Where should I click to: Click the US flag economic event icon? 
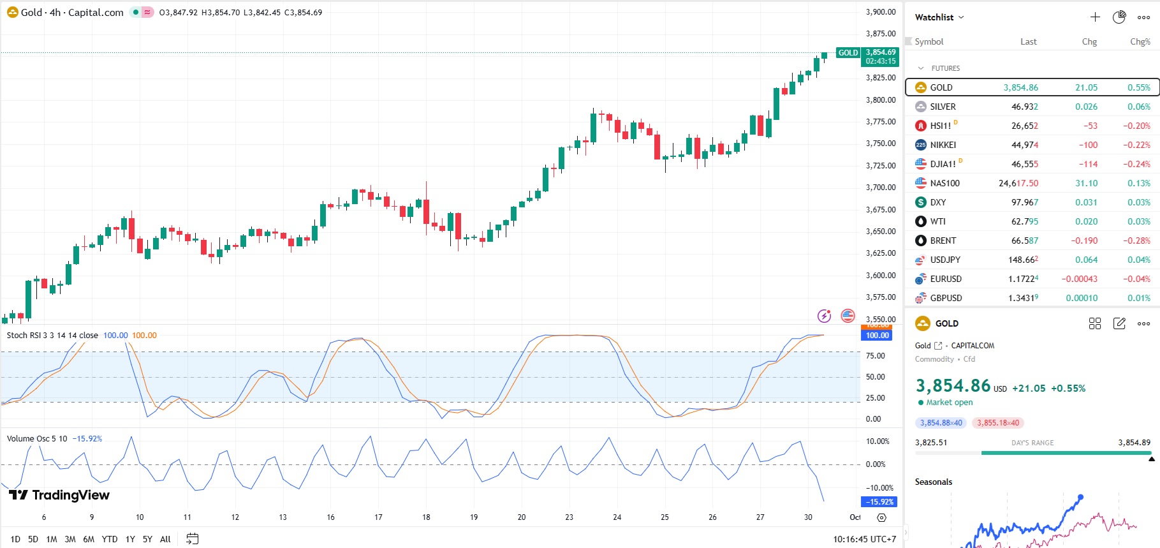[848, 316]
